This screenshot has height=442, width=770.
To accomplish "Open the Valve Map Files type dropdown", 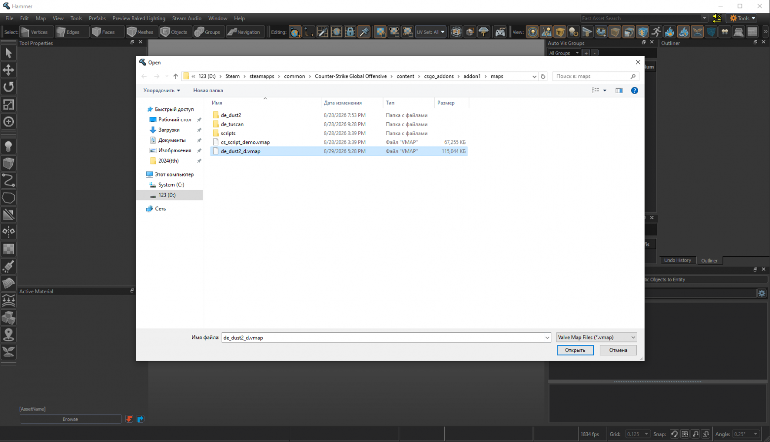I will (x=597, y=338).
